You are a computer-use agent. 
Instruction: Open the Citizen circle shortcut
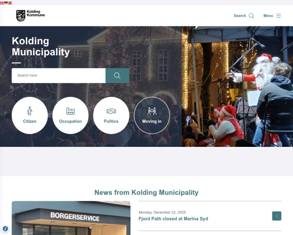(x=30, y=115)
